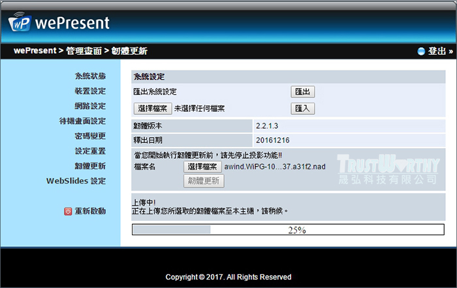Screen dimensions: 457x288
Task: Select 待機畫面設定 in the sidebar
Action: (82, 121)
